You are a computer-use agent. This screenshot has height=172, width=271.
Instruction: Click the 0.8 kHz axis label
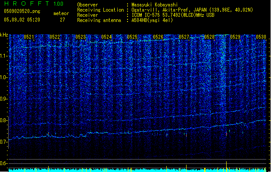[x=4, y=120]
